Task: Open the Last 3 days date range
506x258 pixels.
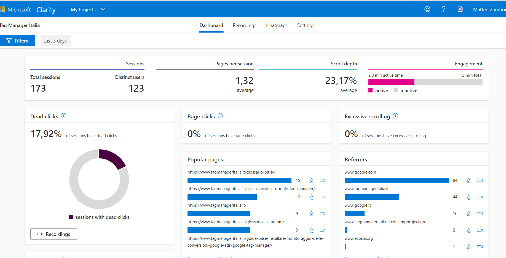Action: (x=55, y=41)
